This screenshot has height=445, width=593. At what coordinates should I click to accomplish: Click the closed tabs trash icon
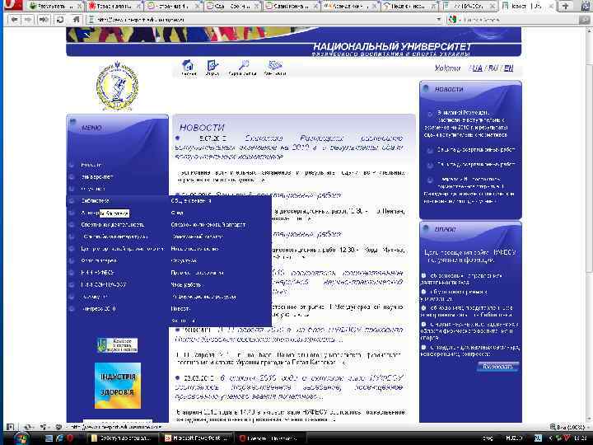click(x=585, y=6)
